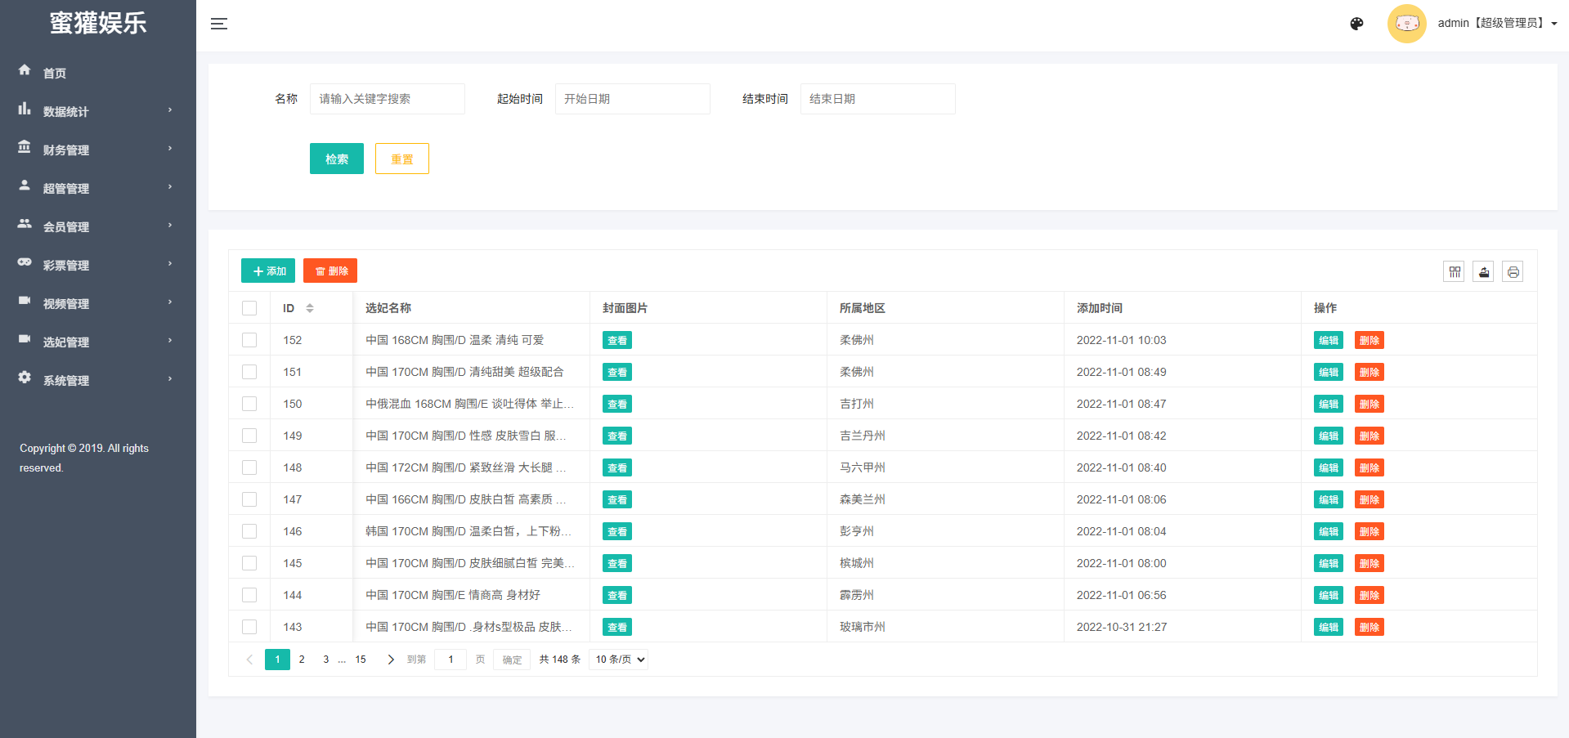Open the column filter grid icon

(1454, 272)
